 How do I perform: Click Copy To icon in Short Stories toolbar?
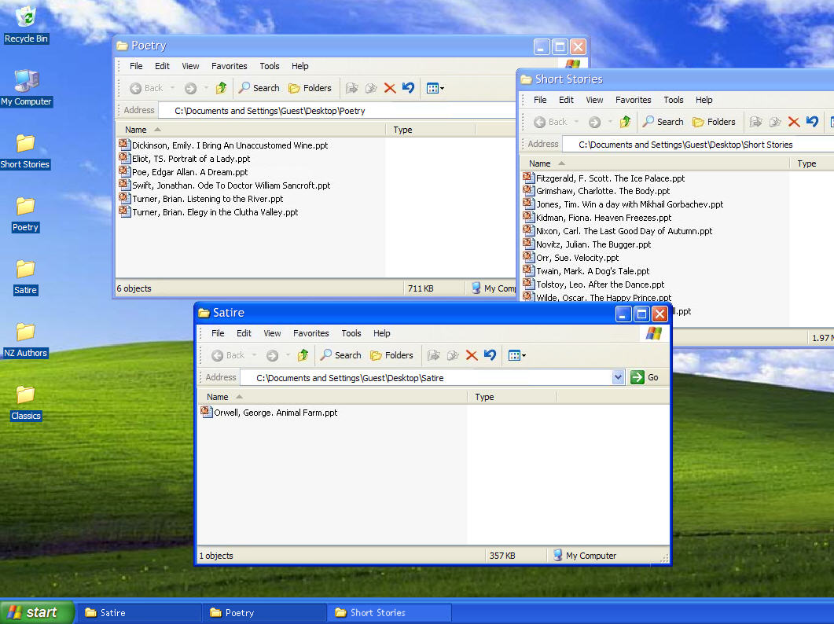coord(775,122)
